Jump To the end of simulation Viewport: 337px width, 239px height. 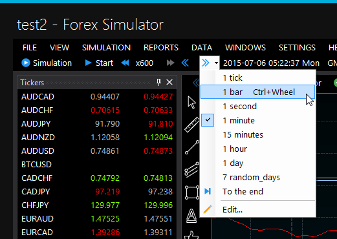pos(258,191)
